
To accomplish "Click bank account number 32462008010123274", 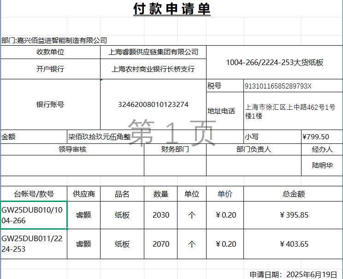I will pos(153,105).
